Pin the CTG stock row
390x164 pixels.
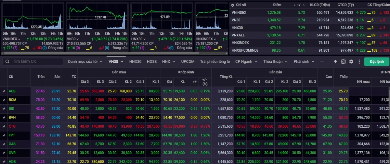click(x=4, y=126)
